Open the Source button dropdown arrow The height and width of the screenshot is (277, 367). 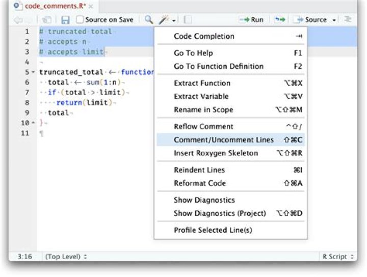pos(334,20)
